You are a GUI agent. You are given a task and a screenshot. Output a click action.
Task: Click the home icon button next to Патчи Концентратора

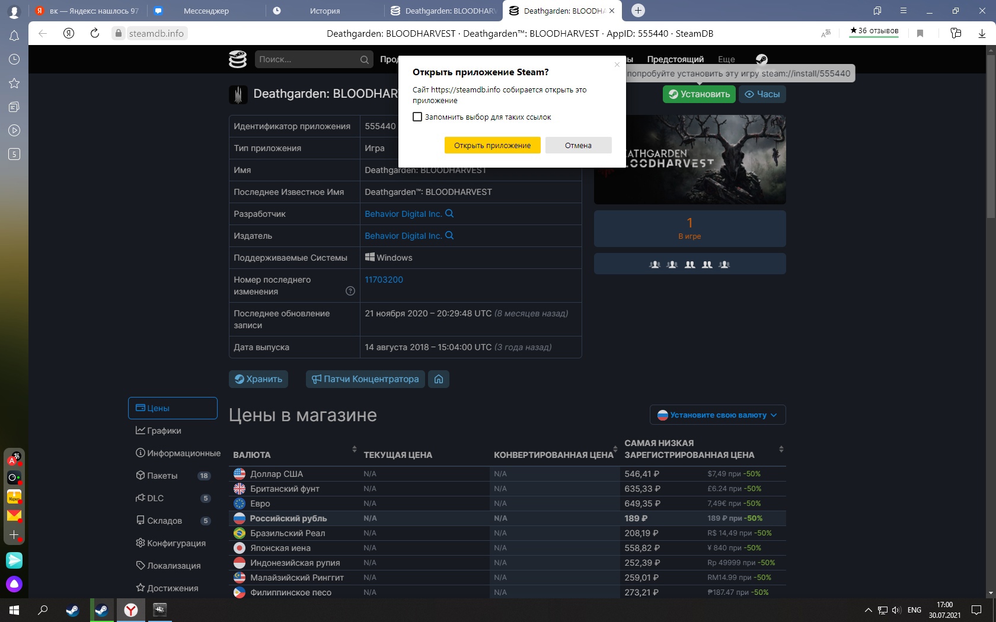click(x=439, y=379)
